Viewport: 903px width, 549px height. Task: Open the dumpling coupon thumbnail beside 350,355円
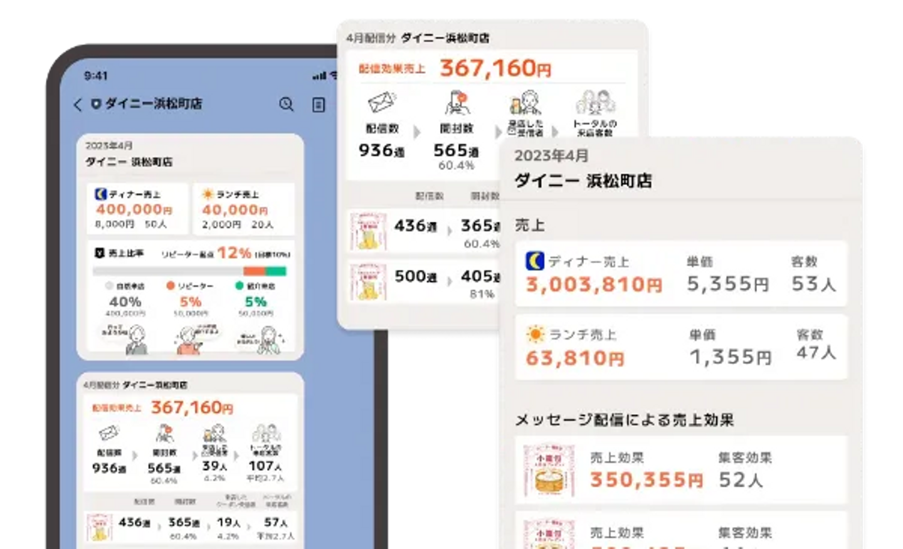(x=549, y=471)
